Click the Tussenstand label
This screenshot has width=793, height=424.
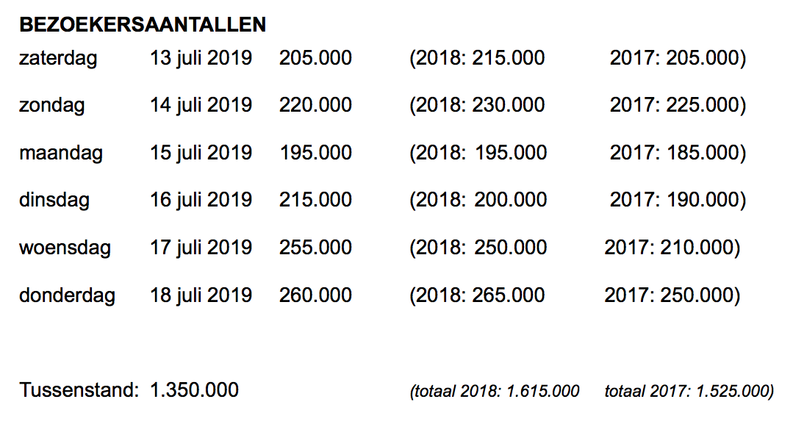[x=79, y=390]
